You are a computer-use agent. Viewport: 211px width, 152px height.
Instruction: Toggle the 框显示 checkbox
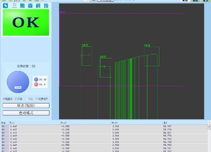click(4, 99)
